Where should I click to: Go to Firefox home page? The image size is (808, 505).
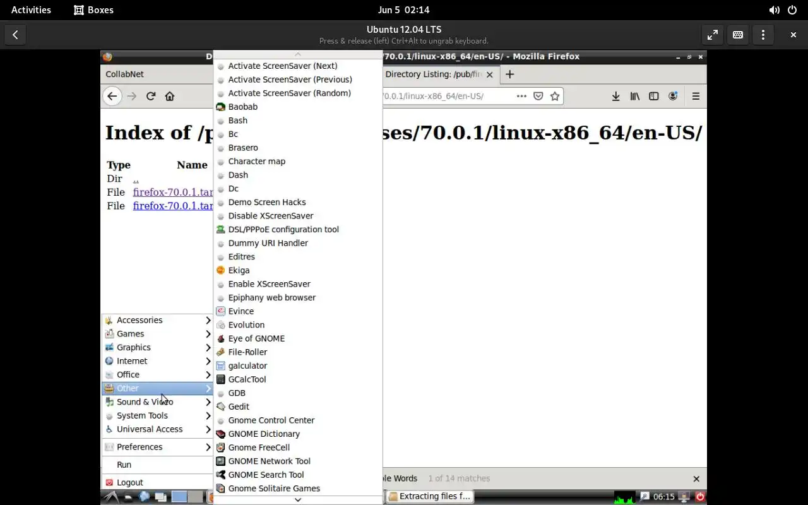(x=169, y=96)
